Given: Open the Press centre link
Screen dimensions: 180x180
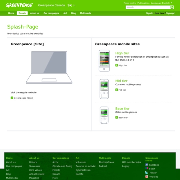Looking at the screenshot, I should pyautogui.click(x=130, y=3).
